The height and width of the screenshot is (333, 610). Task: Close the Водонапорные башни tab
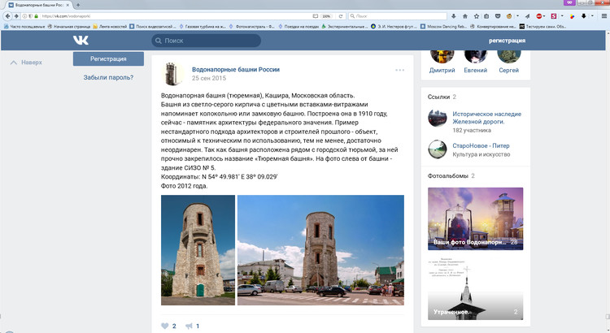(x=69, y=5)
